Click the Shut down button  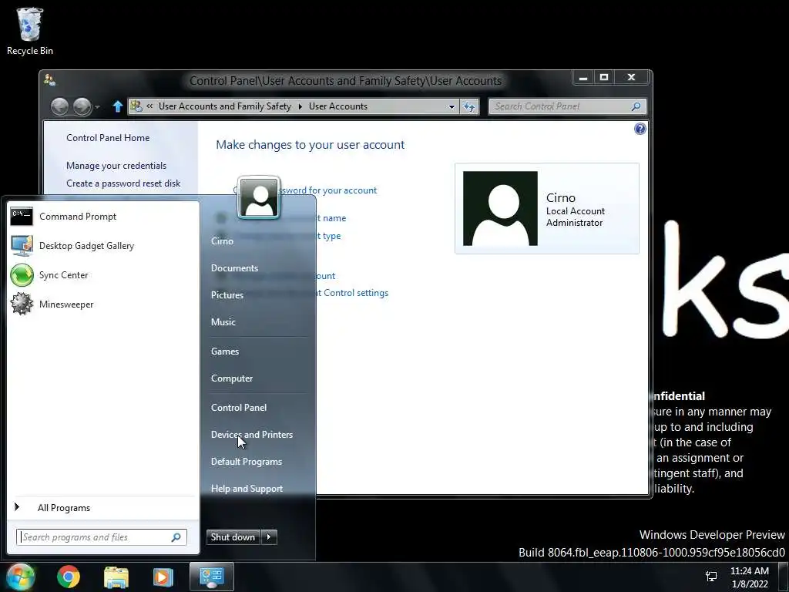tap(233, 537)
